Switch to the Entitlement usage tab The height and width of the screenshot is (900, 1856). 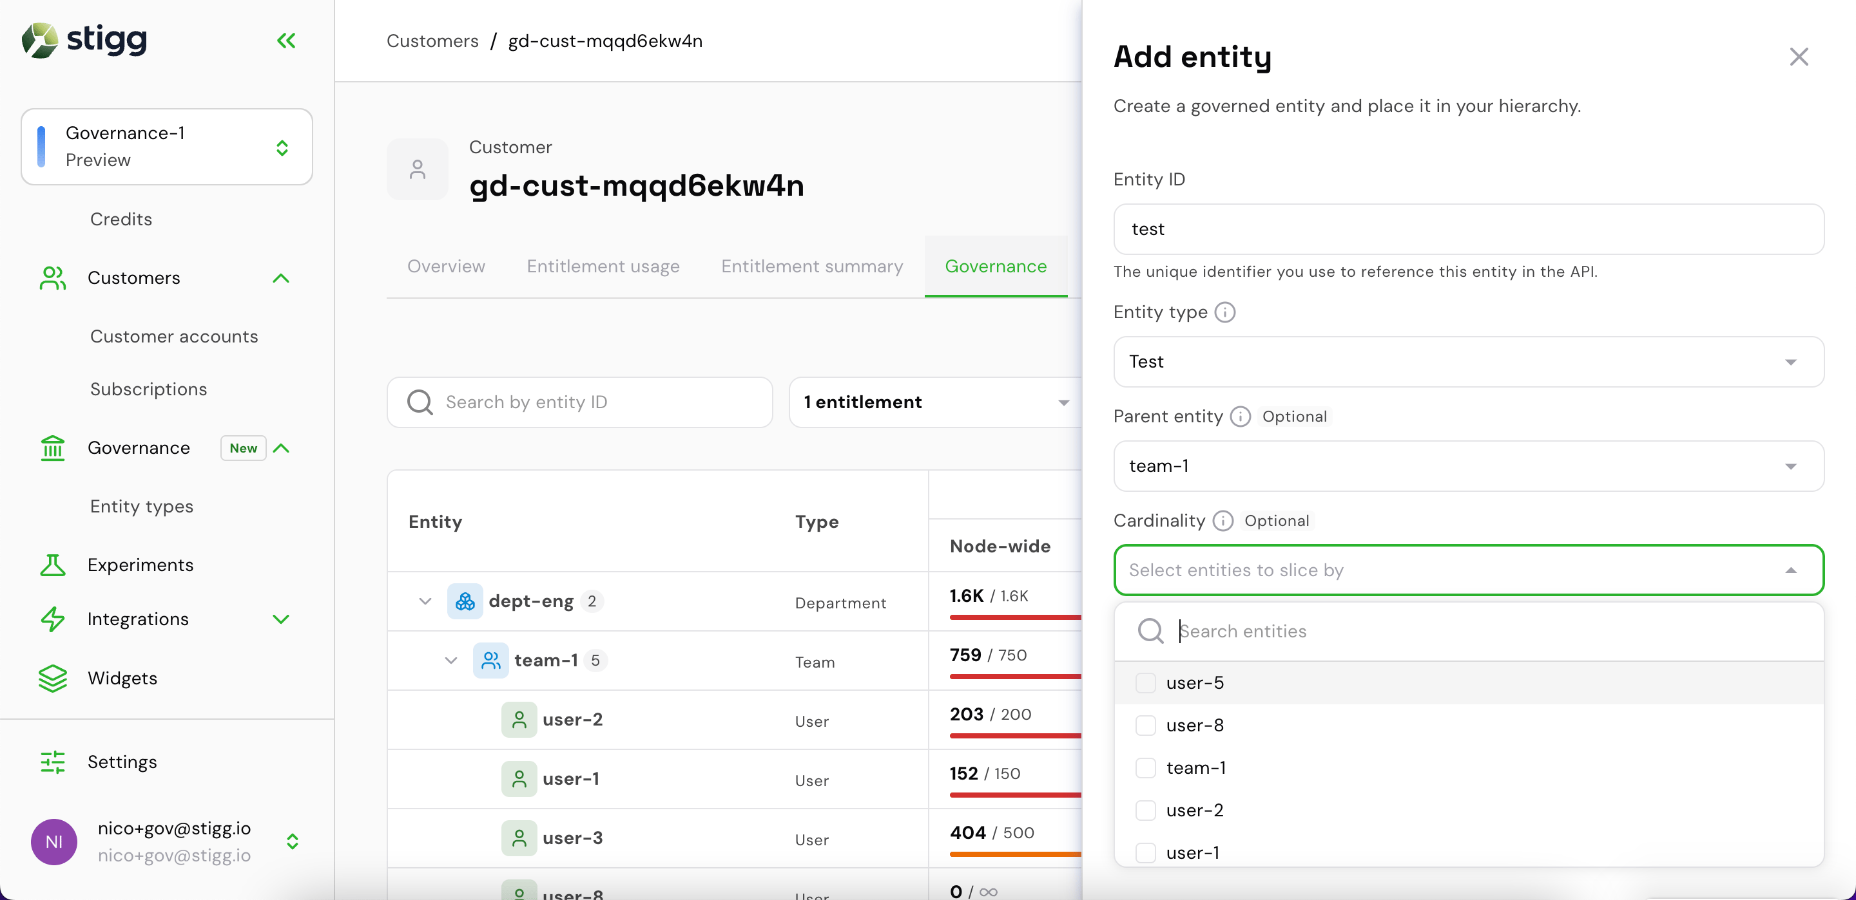[603, 267]
